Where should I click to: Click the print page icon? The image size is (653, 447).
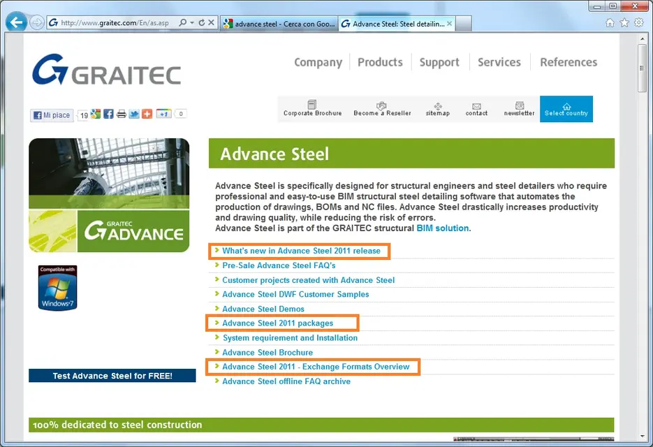[122, 114]
